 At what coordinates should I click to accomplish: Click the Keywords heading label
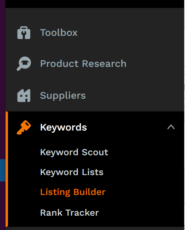[64, 127]
